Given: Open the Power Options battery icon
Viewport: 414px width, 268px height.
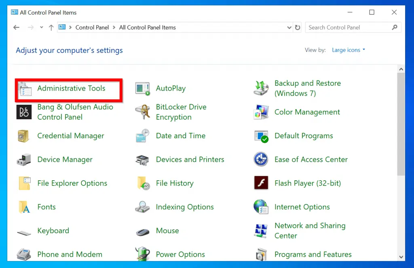Looking at the screenshot, I should (143, 254).
